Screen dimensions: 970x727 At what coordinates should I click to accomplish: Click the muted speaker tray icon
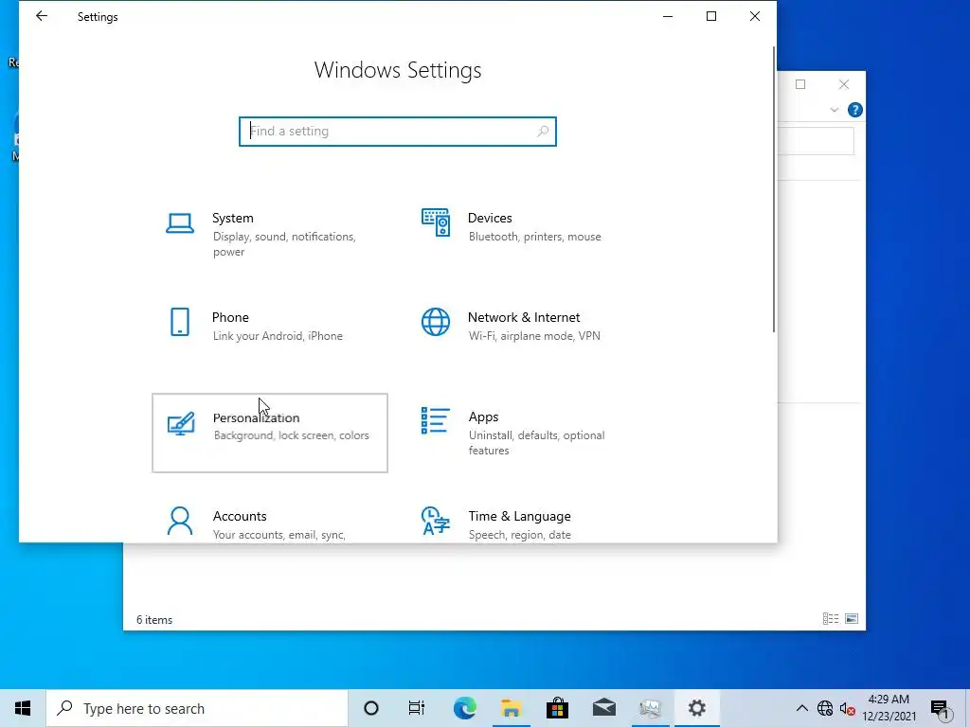(x=848, y=709)
